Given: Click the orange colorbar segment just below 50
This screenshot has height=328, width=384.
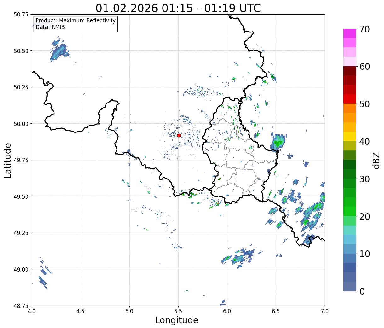Looking at the screenshot, I should click(x=350, y=108).
